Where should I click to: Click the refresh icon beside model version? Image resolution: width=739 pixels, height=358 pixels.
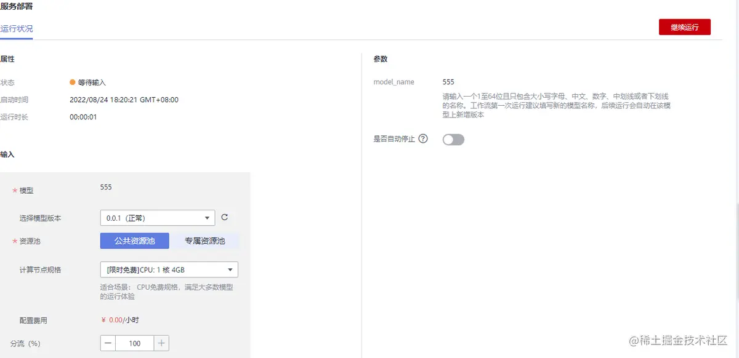(x=225, y=217)
